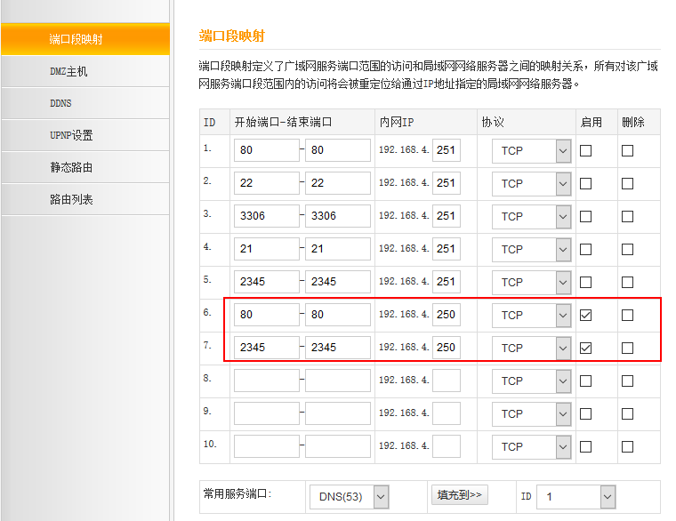676x521 pixels.
Task: Open UPNP设置 in the sidebar
Action: 84,135
